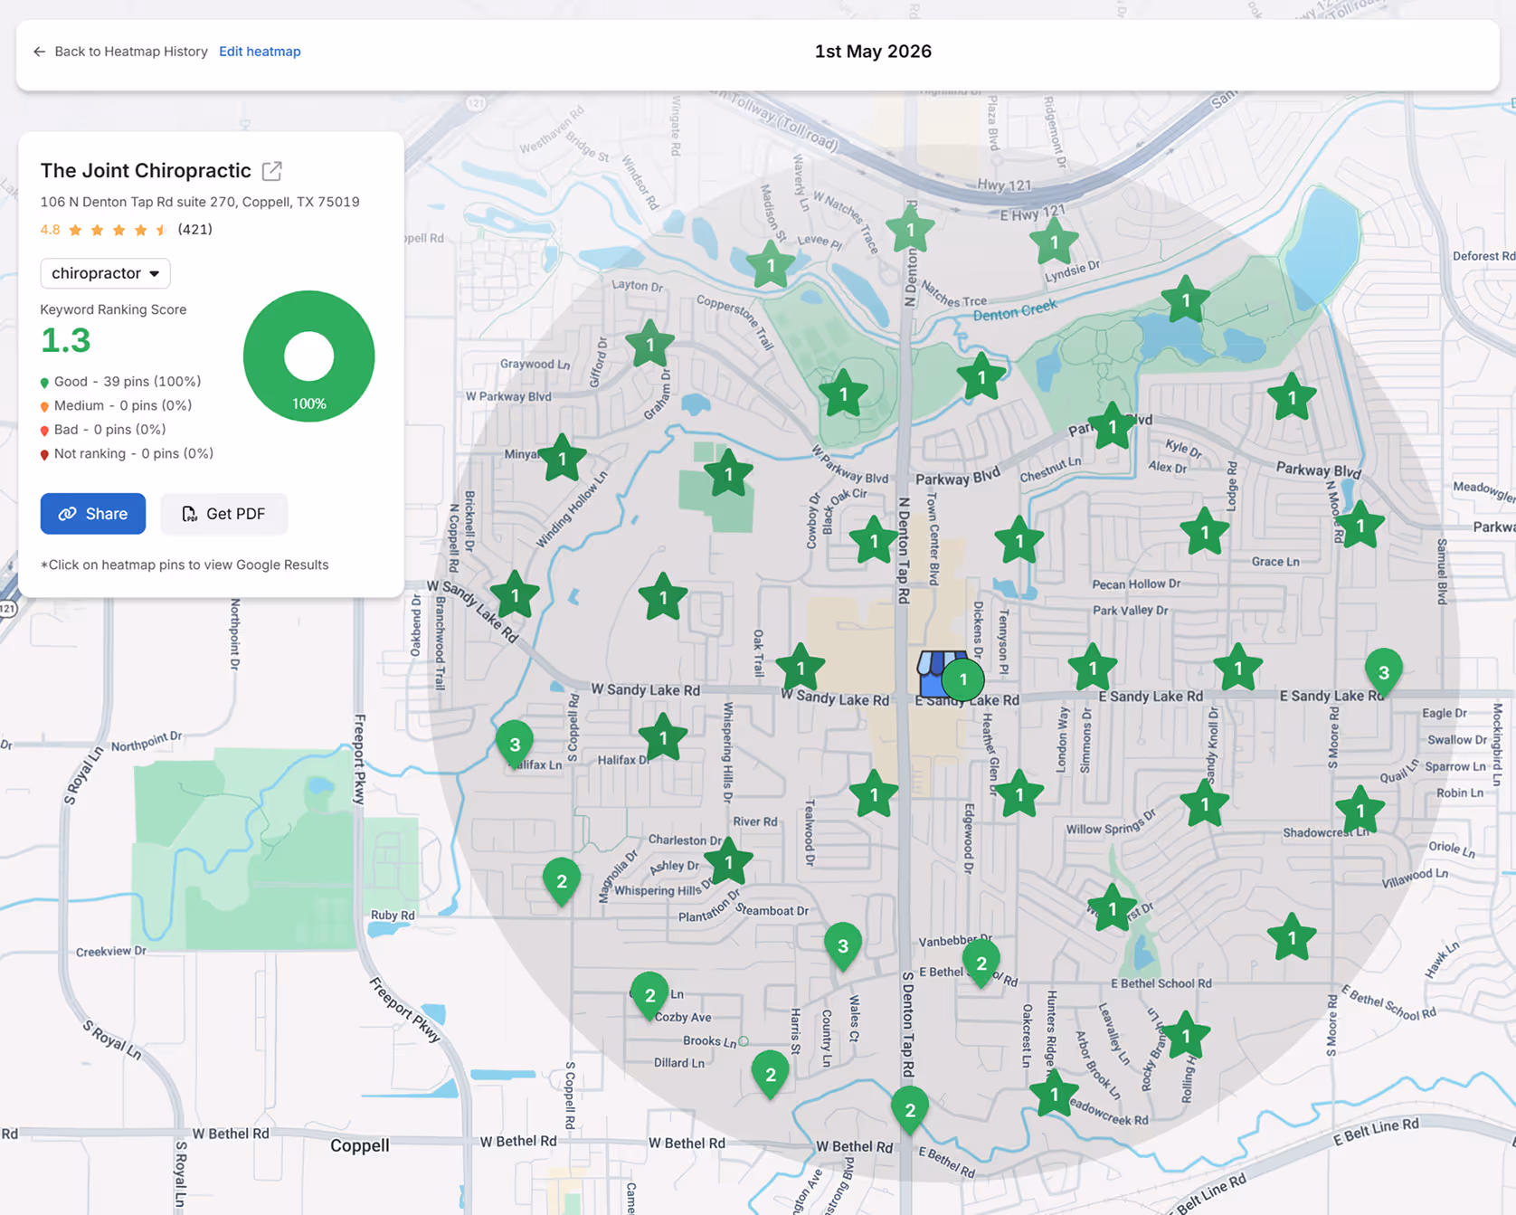Click the business address text
The image size is (1516, 1215).
(200, 202)
